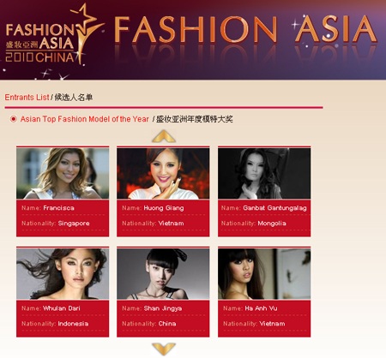The image size is (386, 358).
Task: Click Huong Giang's photo thumbnail
Action: point(163,173)
